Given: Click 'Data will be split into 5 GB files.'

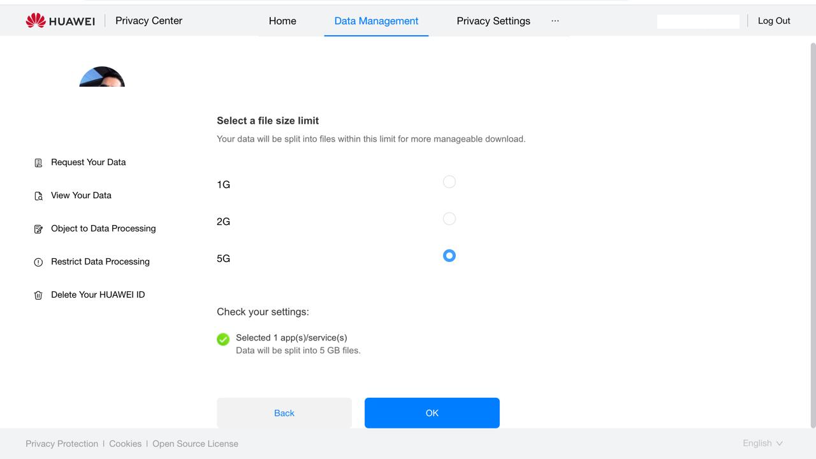Looking at the screenshot, I should click(298, 350).
